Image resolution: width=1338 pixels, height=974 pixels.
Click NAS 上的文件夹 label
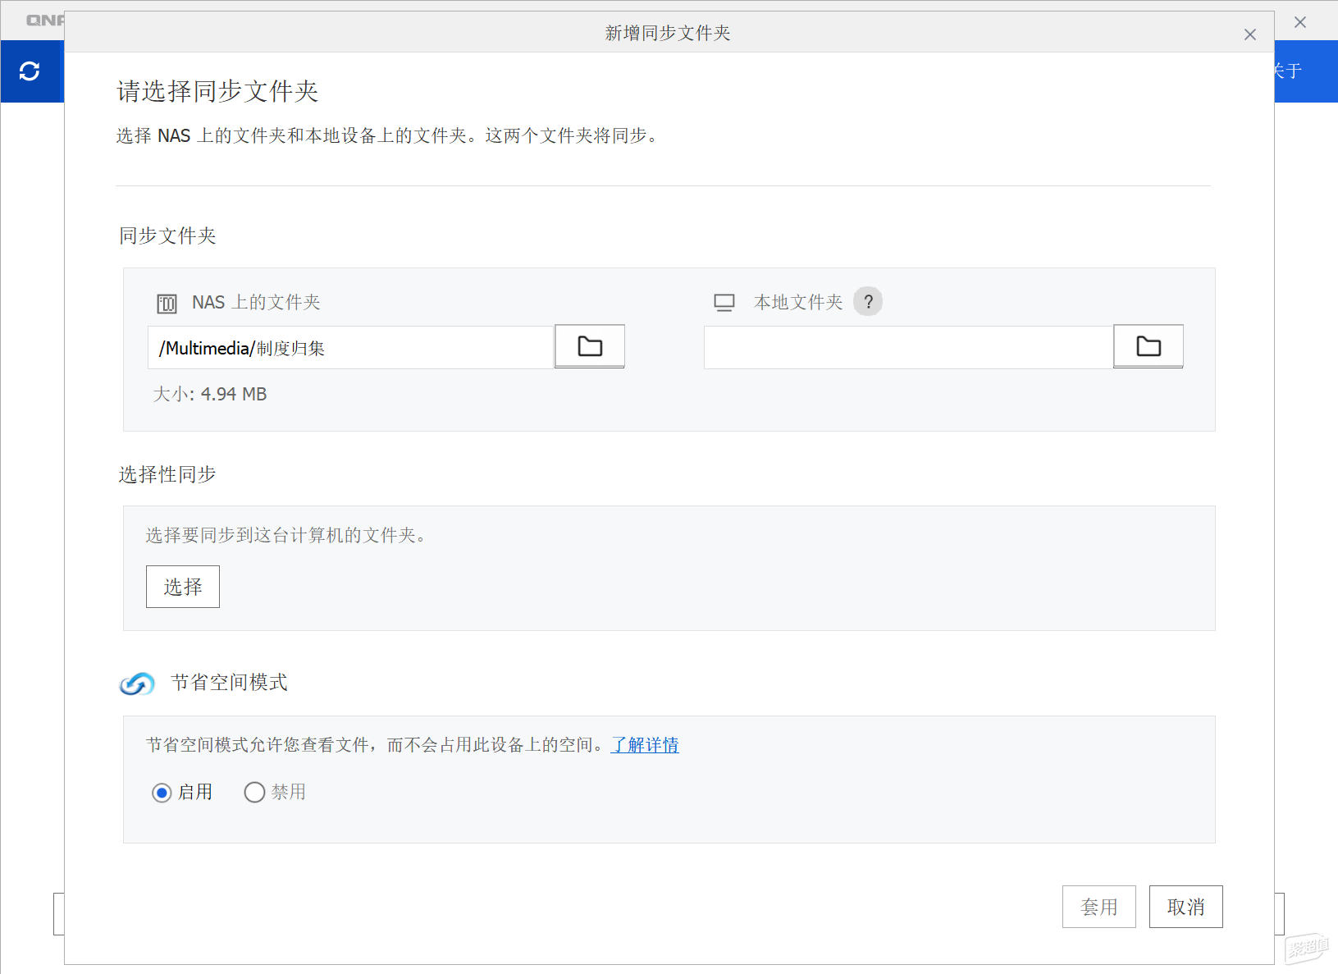point(256,303)
